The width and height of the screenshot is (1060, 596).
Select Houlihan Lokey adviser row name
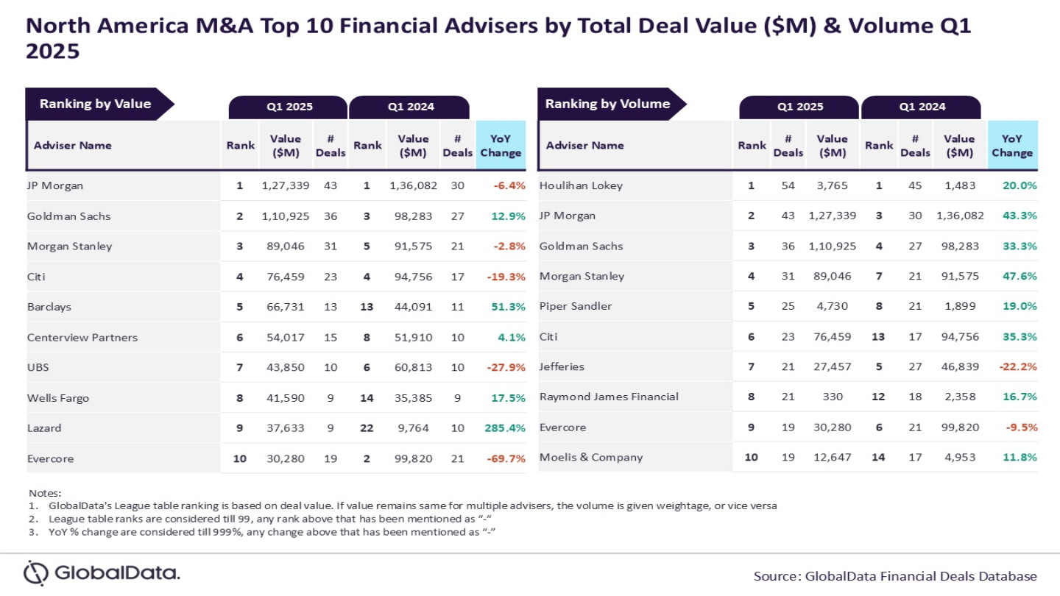tap(581, 185)
